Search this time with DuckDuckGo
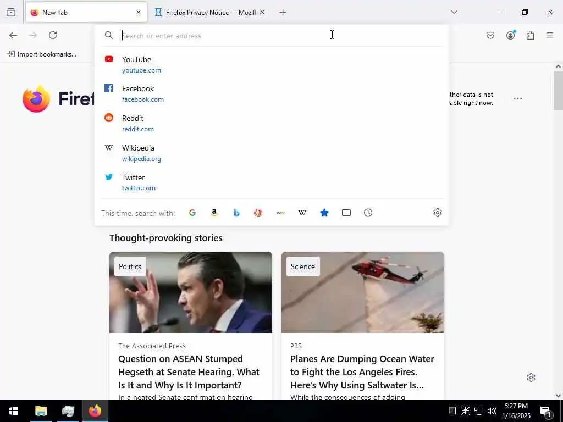563x422 pixels. point(258,213)
